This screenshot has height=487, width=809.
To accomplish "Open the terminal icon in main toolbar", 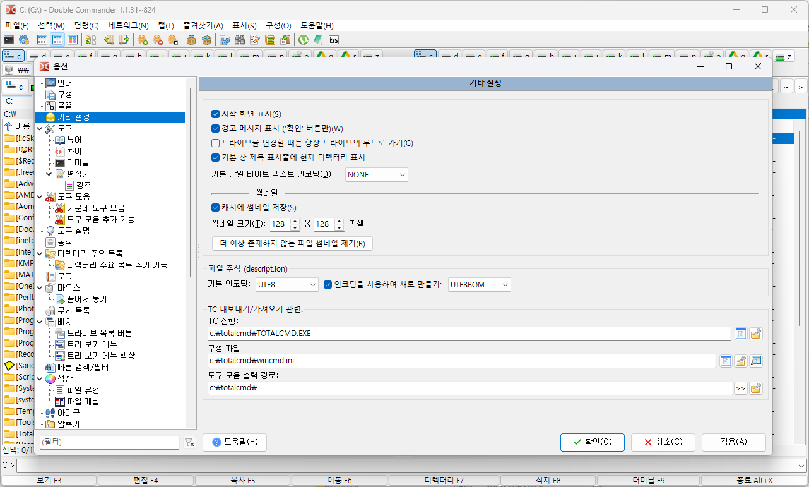I will (x=9, y=40).
